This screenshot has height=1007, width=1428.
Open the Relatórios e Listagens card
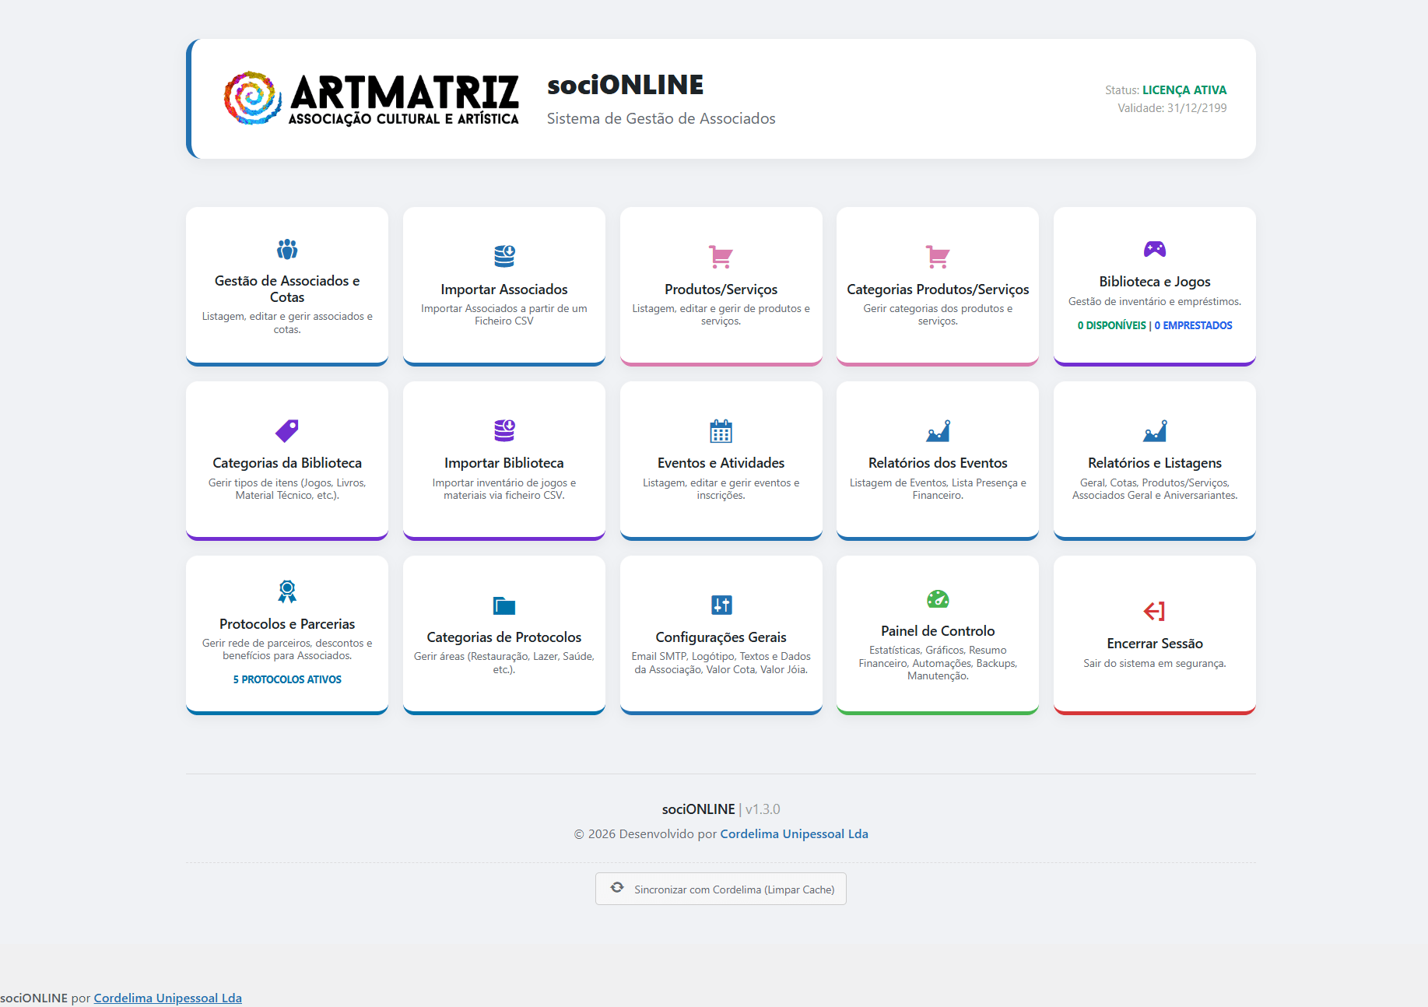(x=1155, y=461)
